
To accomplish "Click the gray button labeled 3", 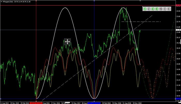I will [165, 9].
